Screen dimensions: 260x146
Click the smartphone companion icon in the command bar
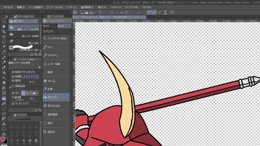(165, 13)
